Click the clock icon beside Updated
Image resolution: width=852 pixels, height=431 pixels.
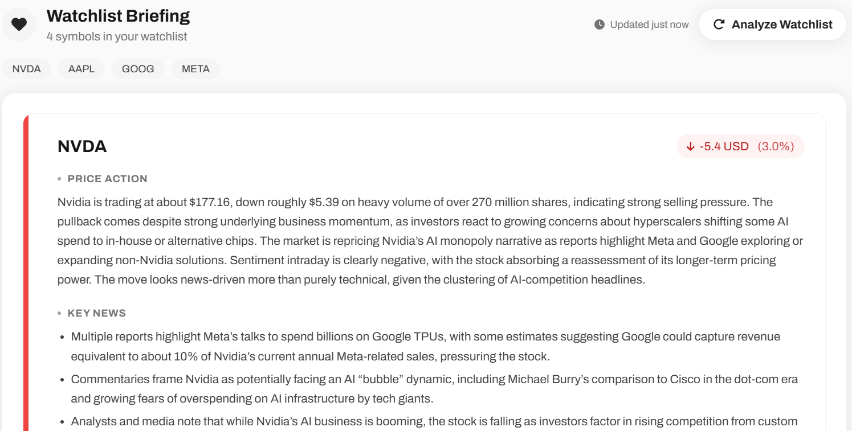click(599, 24)
